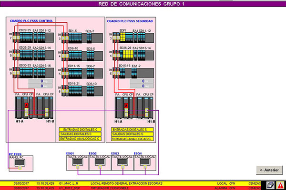Click the PC FSSS Panel PC icon
Viewport: 286px width, 190px height.
(19, 162)
